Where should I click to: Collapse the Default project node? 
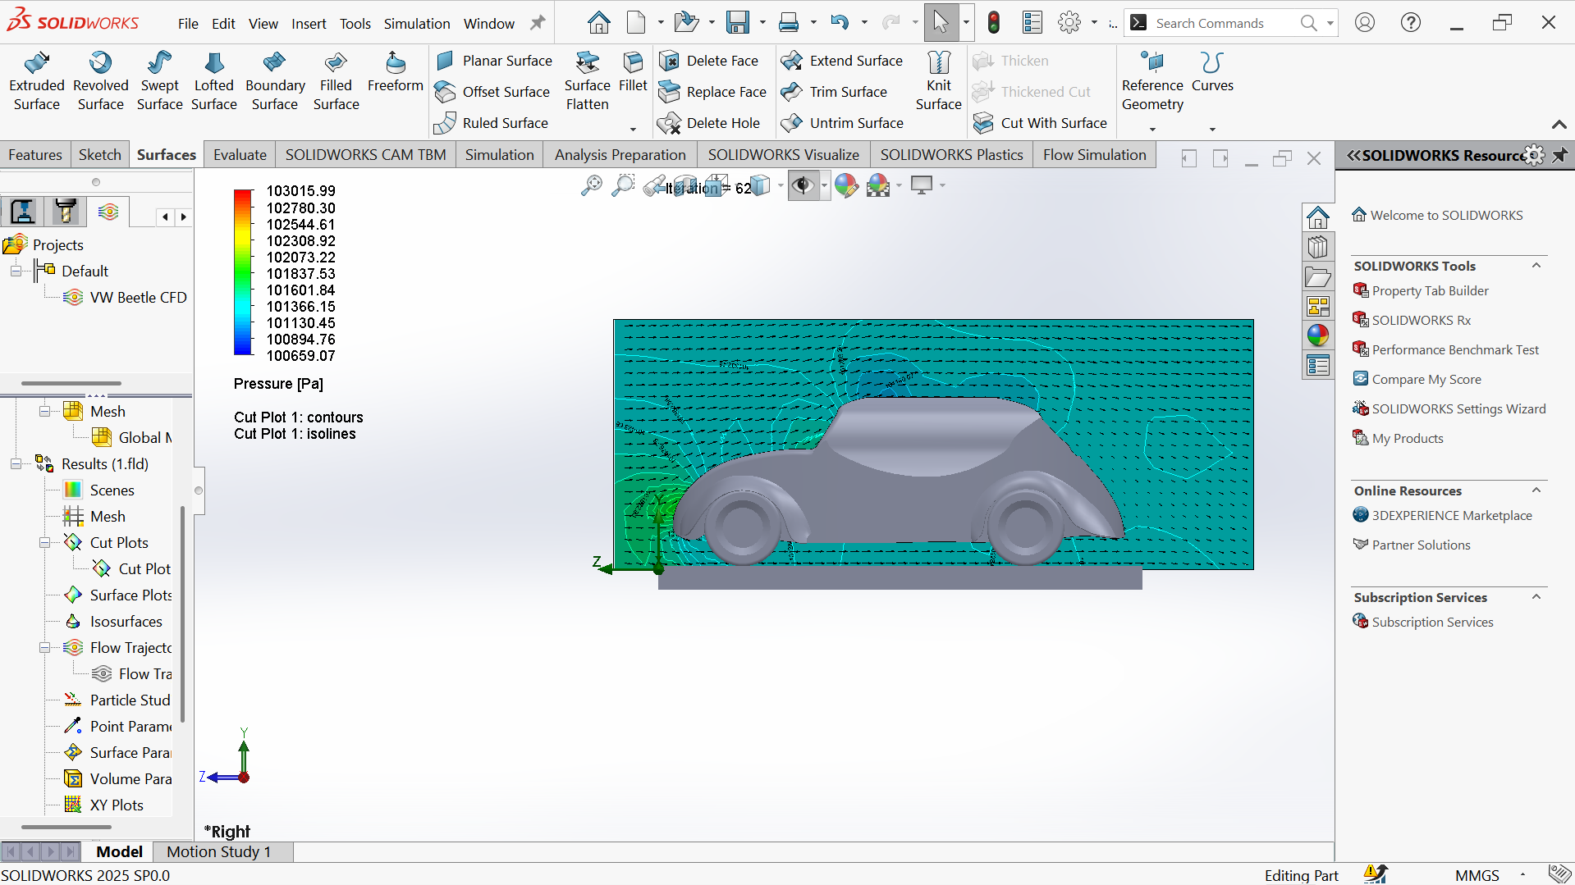coord(16,271)
